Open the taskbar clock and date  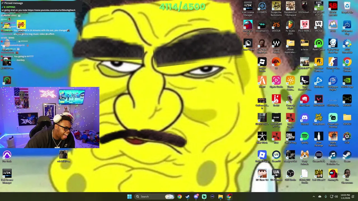345,197
